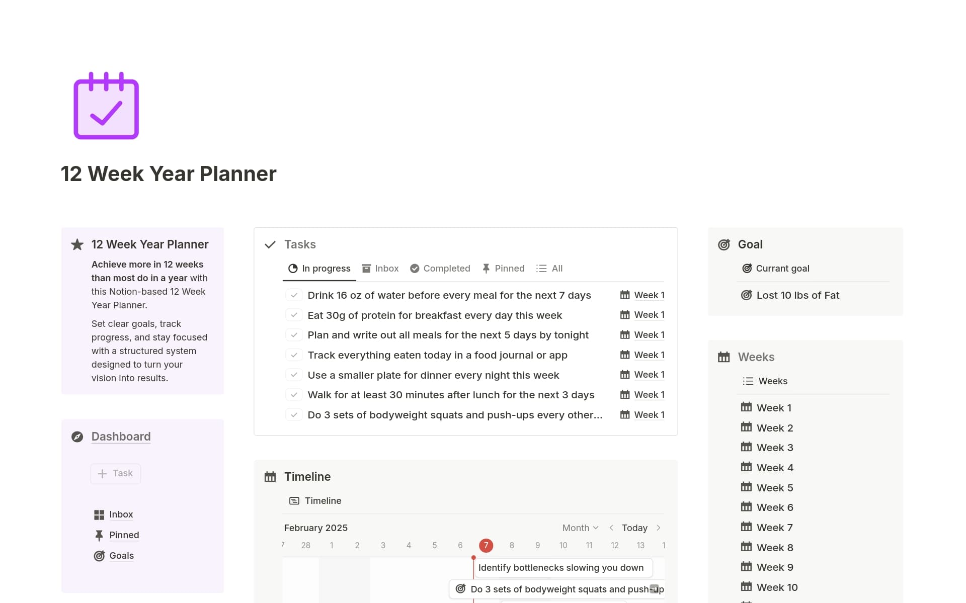This screenshot has height=603, width=966.
Task: Click the Pinned pin icon under Dashboard
Action: pyautogui.click(x=99, y=535)
